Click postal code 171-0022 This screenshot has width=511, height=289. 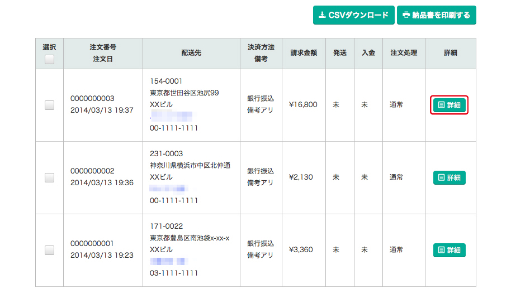[x=166, y=227]
